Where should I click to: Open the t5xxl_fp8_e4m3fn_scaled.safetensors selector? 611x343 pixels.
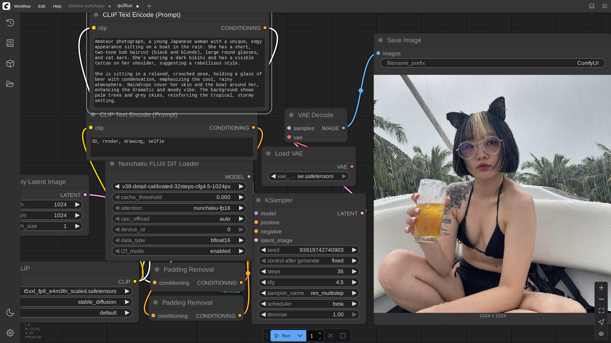76,291
